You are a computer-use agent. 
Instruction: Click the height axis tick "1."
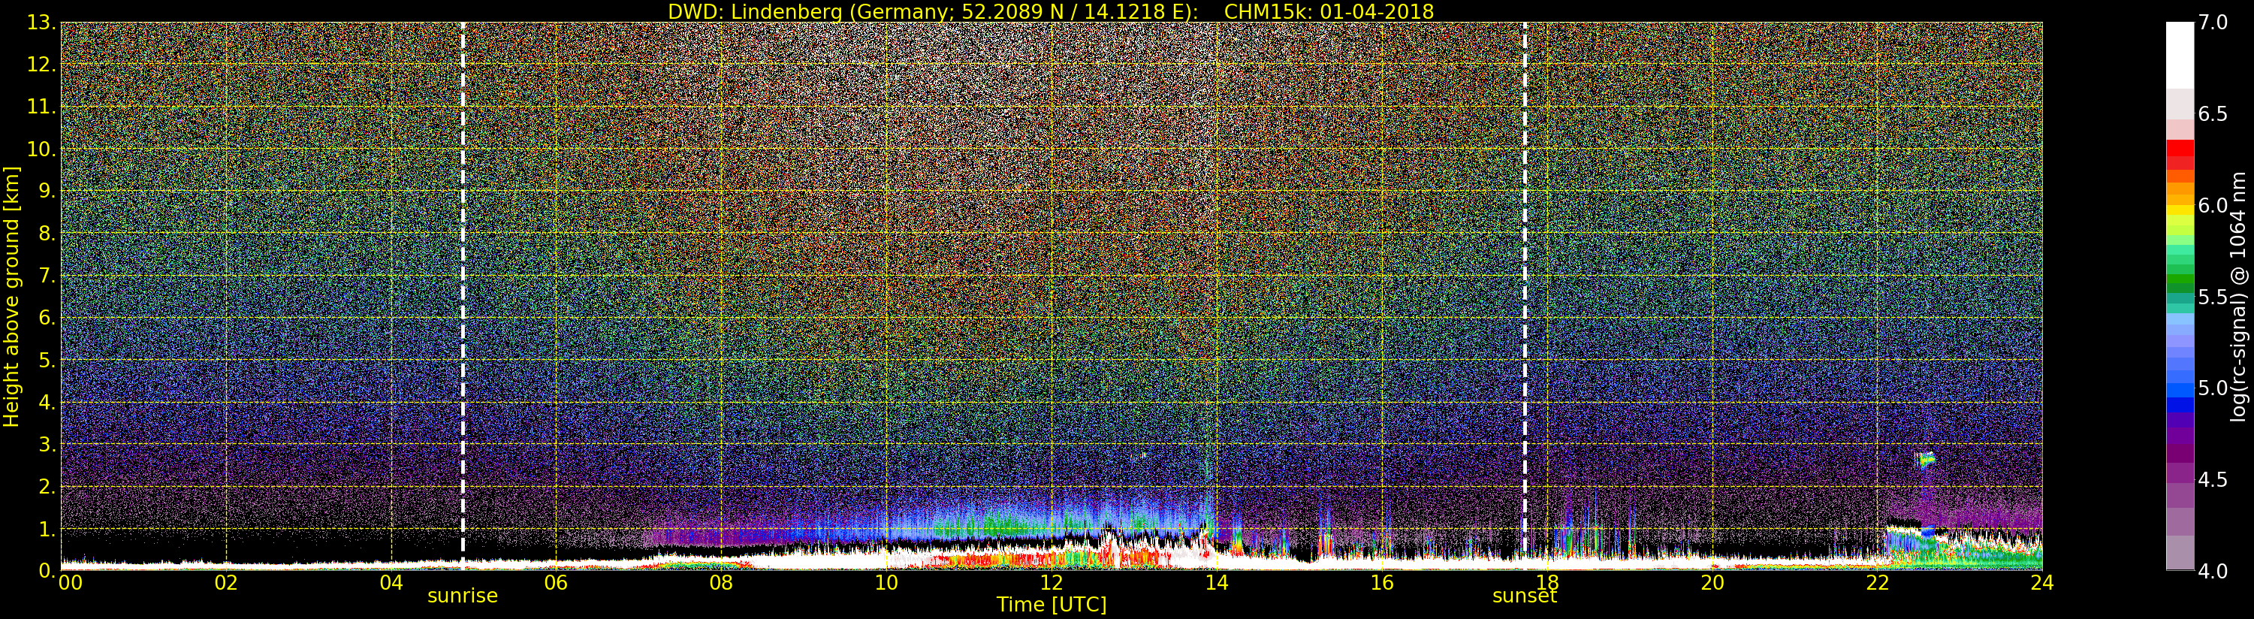(47, 529)
